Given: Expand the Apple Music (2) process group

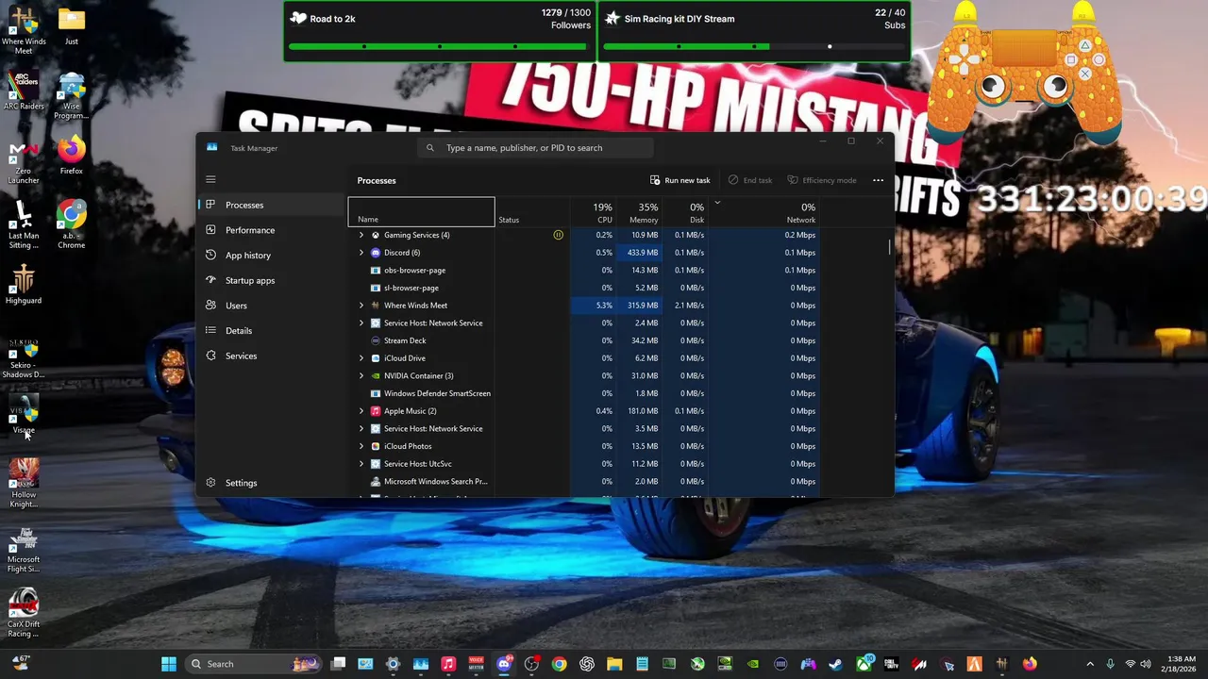Looking at the screenshot, I should click(x=361, y=411).
